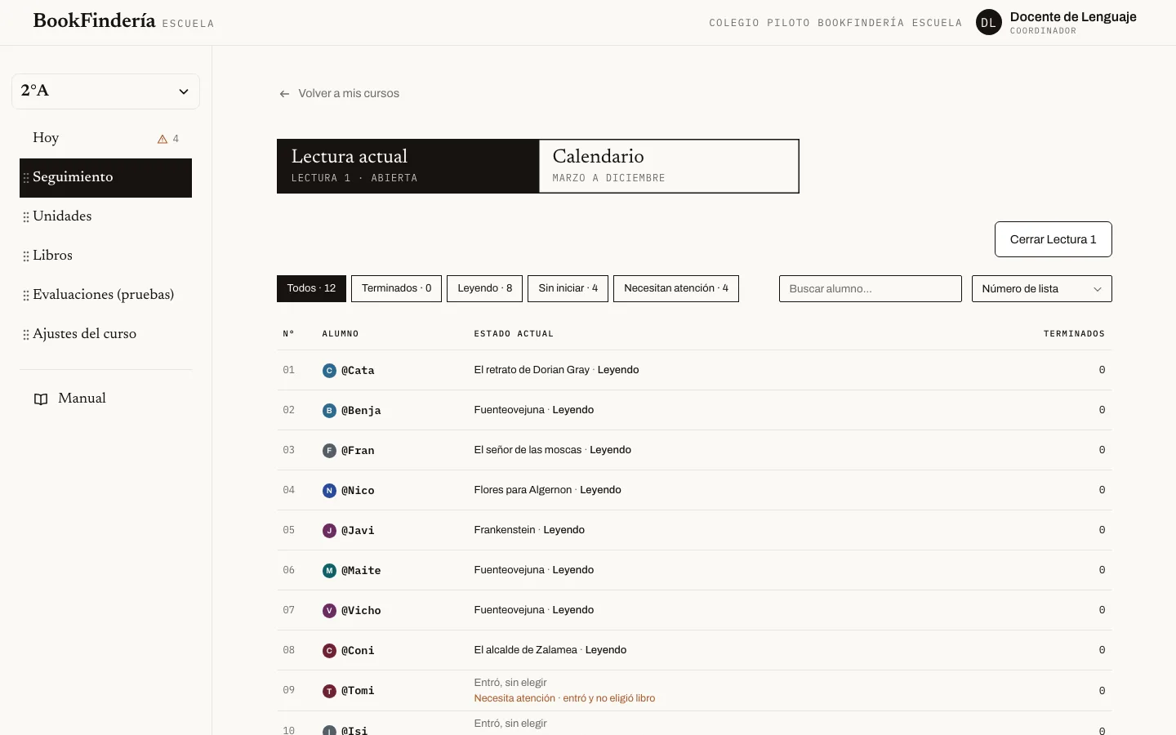Expand the Número de lista sort dropdown
Viewport: 1176px width, 735px height.
1041,288
